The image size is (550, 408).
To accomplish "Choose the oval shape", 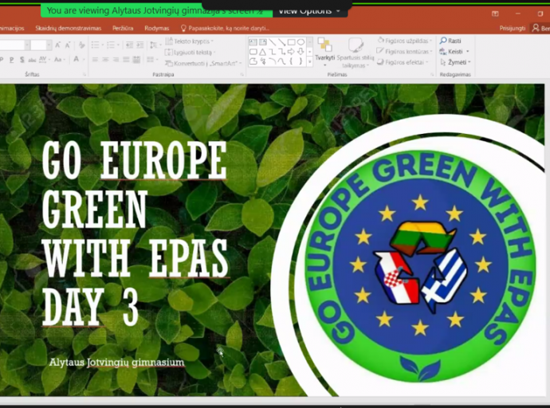I will coord(301,42).
